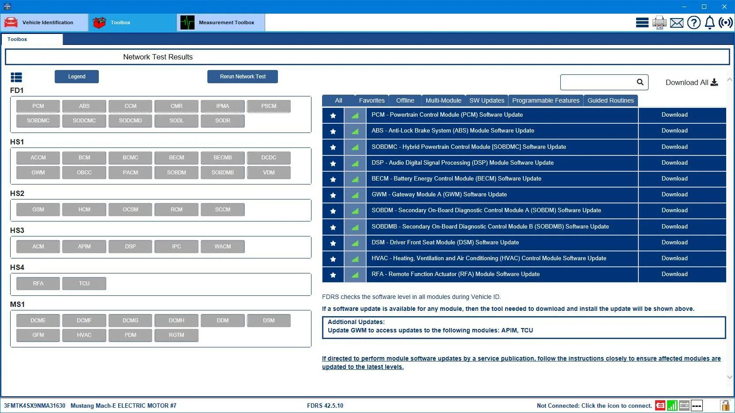Select the SCCM module on HS2
This screenshot has width=735, height=413.
pos(223,210)
